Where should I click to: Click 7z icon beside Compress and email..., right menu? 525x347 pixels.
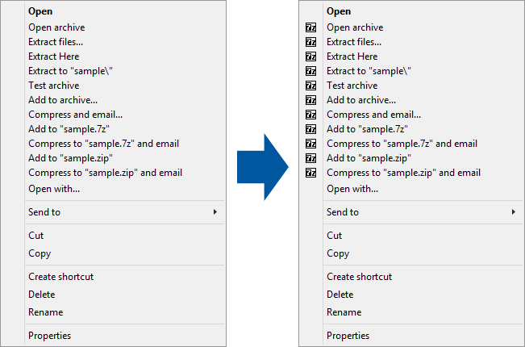[x=310, y=115]
